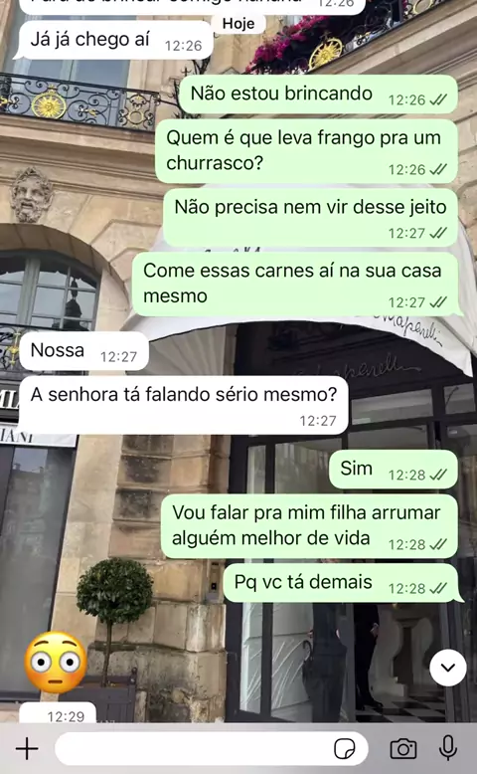Viewport: 477px width, 774px height.
Task: Tap "Come essas carnes aí" message bubble
Action: [295, 285]
